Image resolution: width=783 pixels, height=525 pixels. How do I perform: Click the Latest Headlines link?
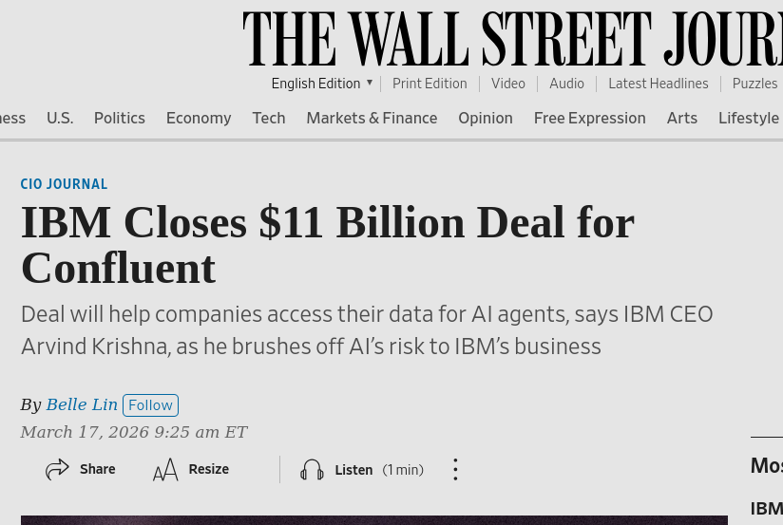659,84
